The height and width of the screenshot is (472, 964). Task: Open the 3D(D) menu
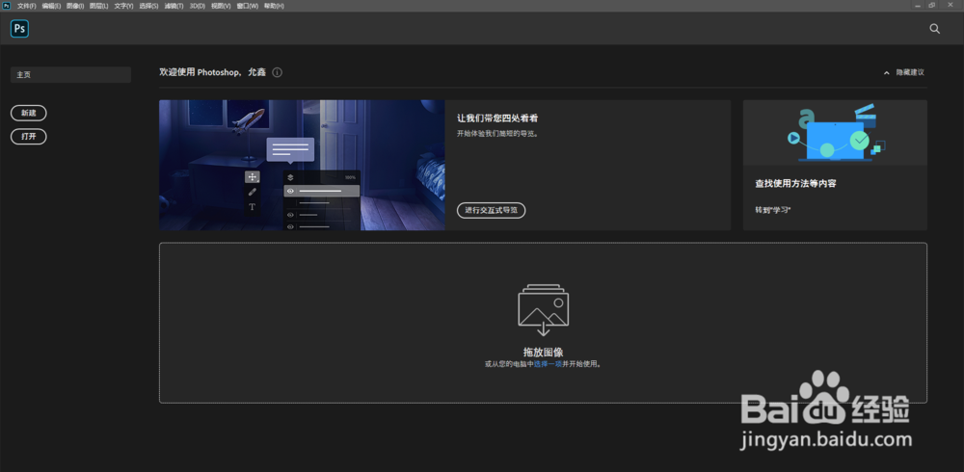[x=198, y=6]
